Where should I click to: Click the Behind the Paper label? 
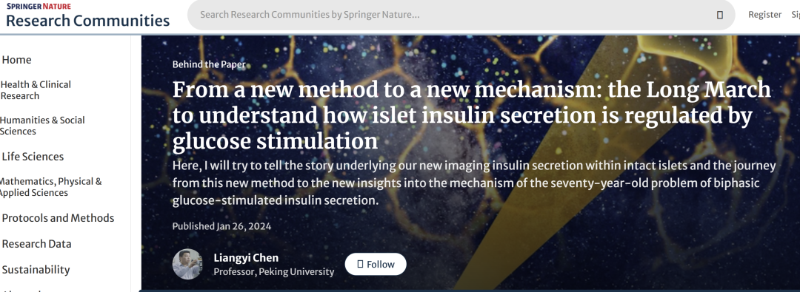coord(209,65)
